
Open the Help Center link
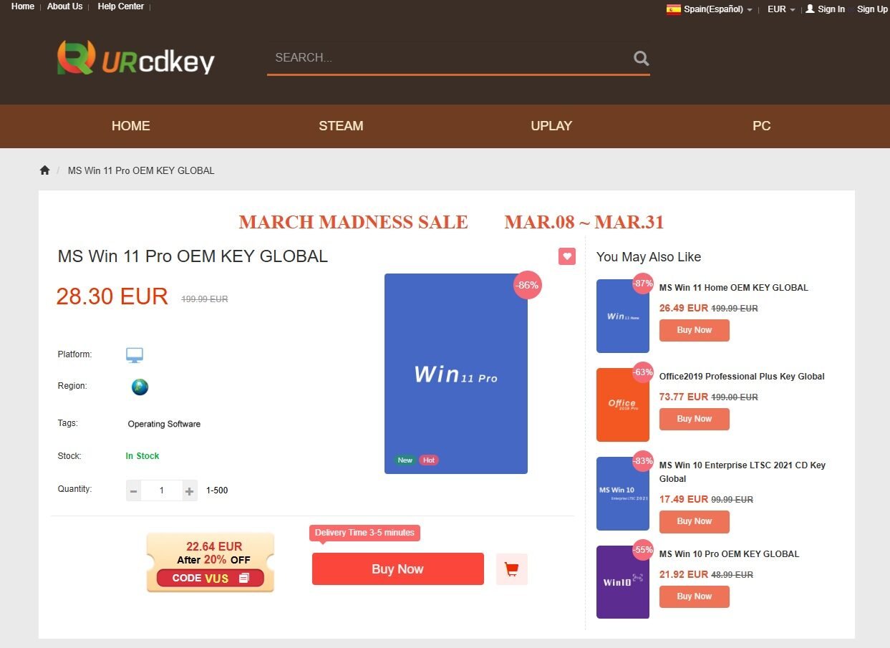(x=120, y=6)
